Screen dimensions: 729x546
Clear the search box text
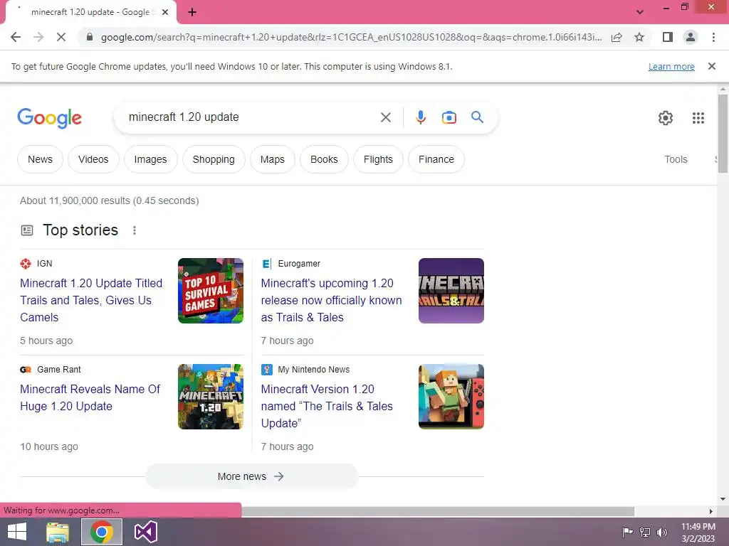point(385,117)
